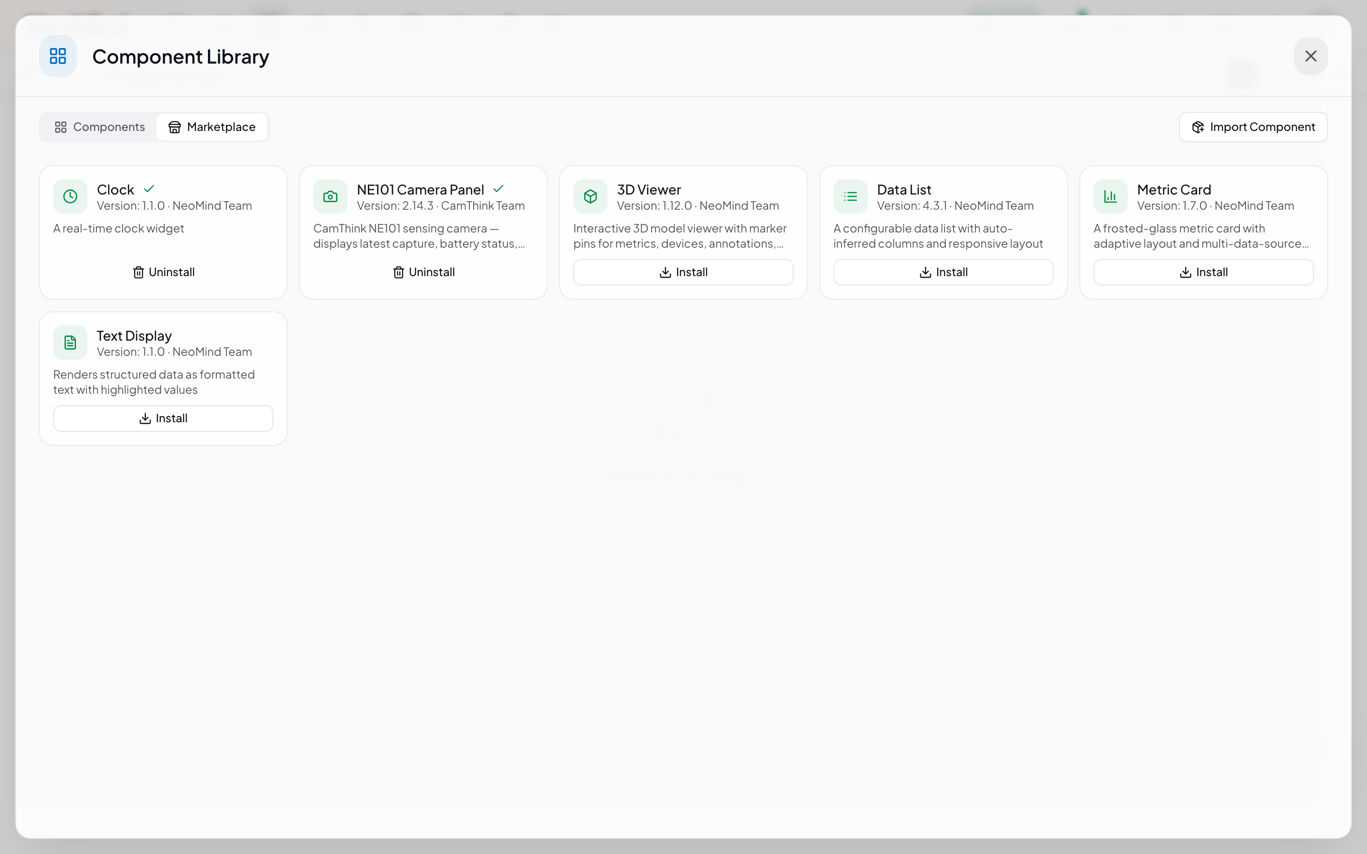Click the 3D Viewer description text
The height and width of the screenshot is (854, 1367).
(680, 236)
